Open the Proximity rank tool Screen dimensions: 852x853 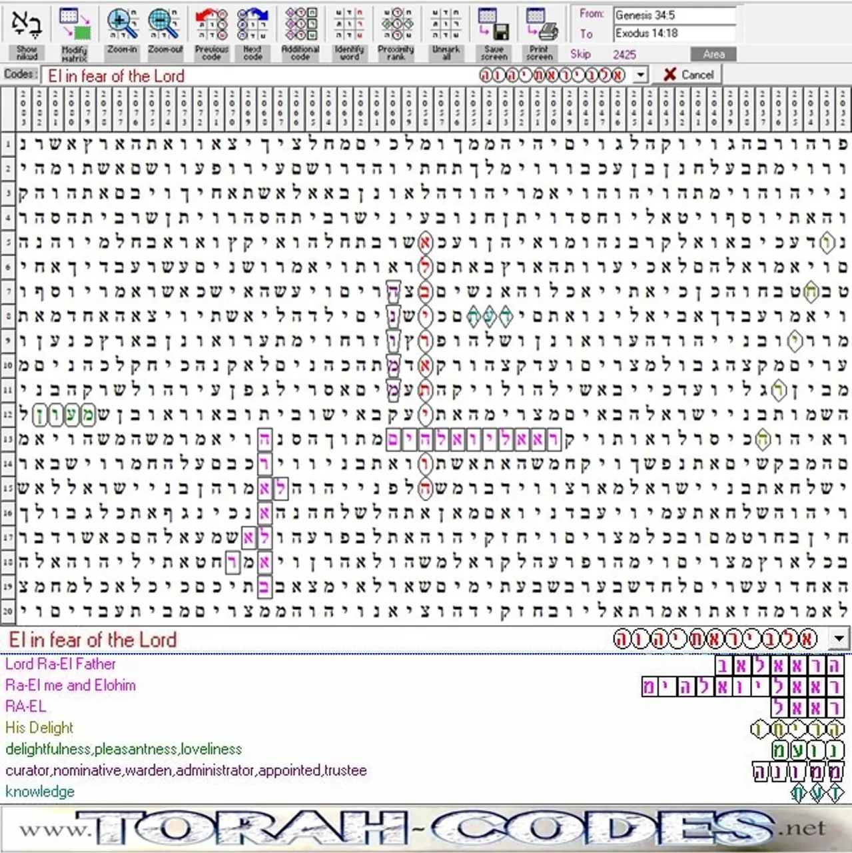[396, 33]
